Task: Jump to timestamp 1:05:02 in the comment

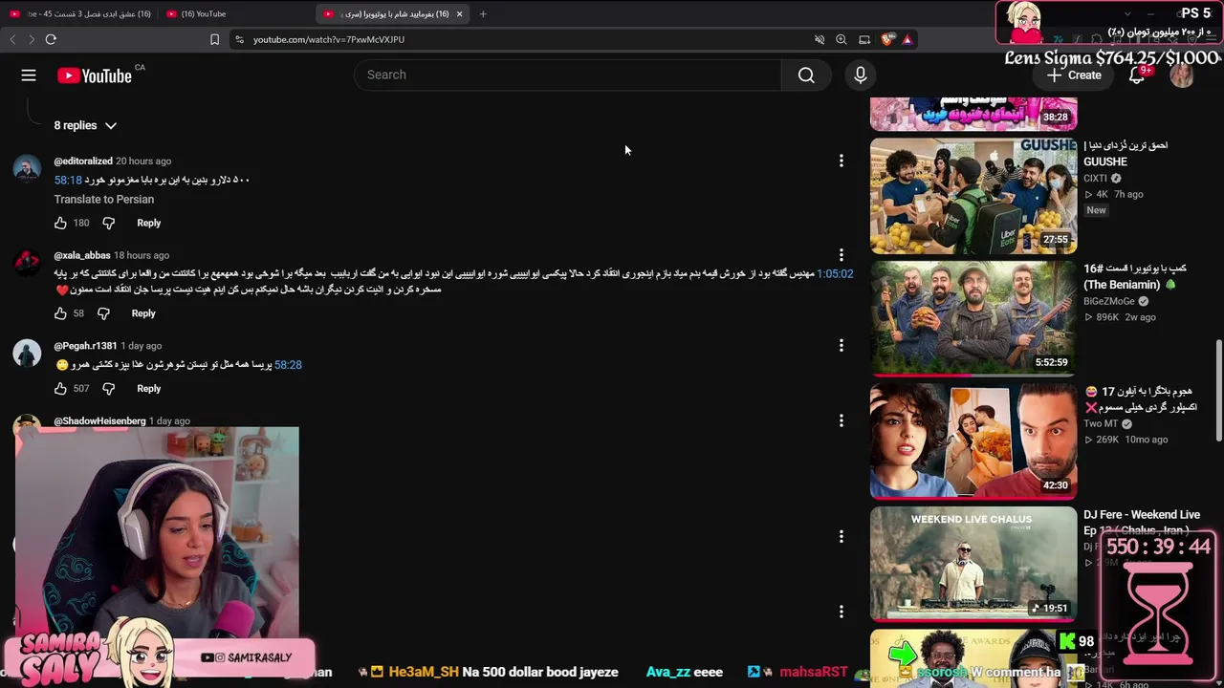Action: 835,274
